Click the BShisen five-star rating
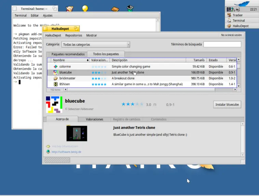This screenshot has height=196, width=259. pos(99,84)
